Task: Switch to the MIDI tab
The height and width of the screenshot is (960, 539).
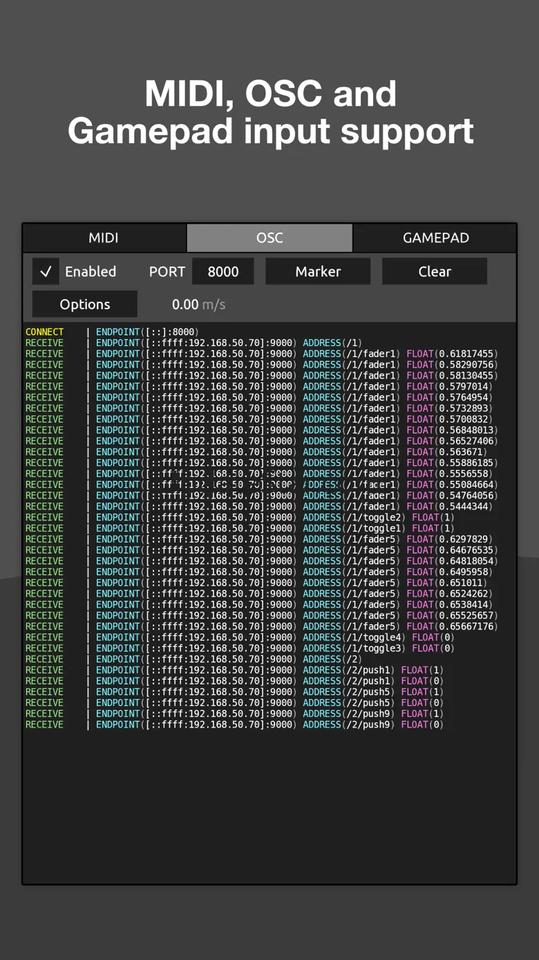Action: (104, 238)
